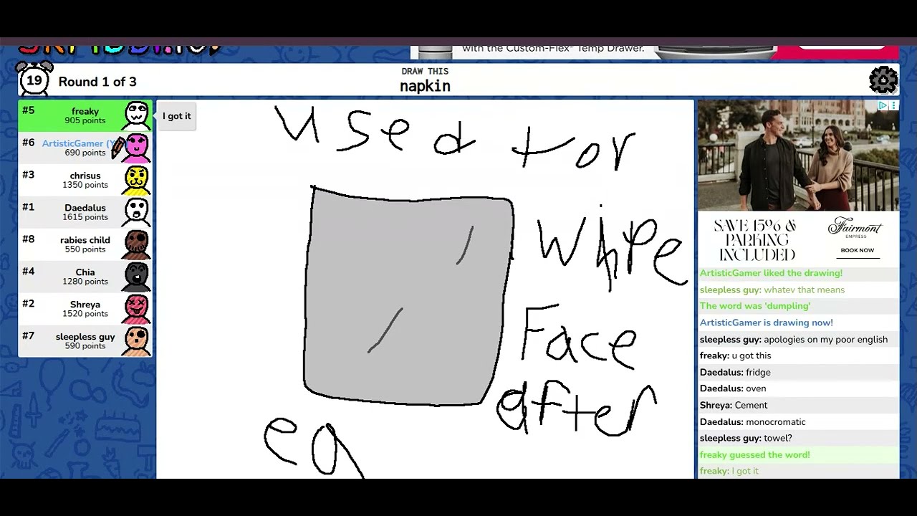Image resolution: width=917 pixels, height=516 pixels.
Task: Click the round timer clock icon
Action: click(34, 80)
